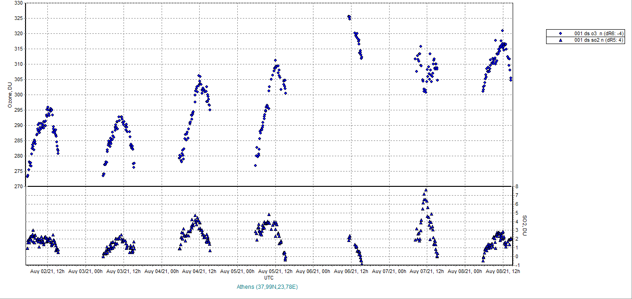Image resolution: width=632 pixels, height=299 pixels.
Task: Click the 'SO2, DU' axis title
Action: (x=525, y=225)
